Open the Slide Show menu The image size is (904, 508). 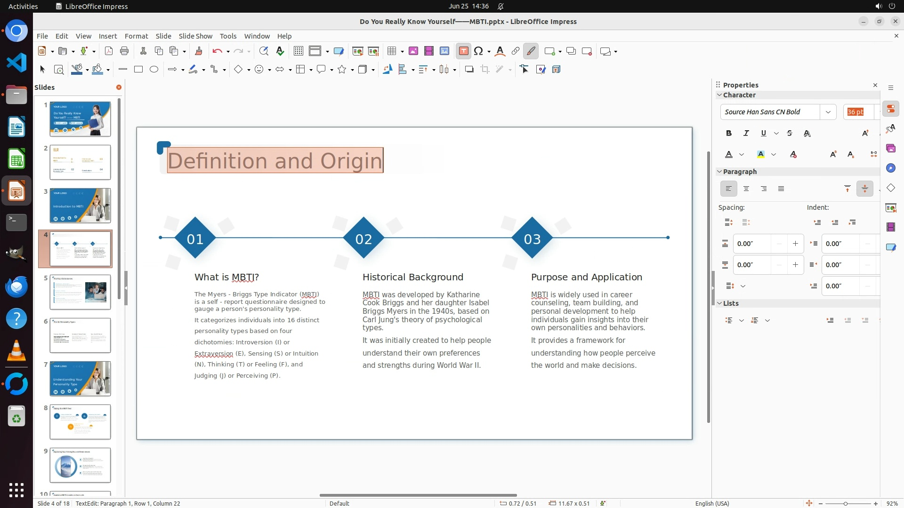[x=195, y=36]
